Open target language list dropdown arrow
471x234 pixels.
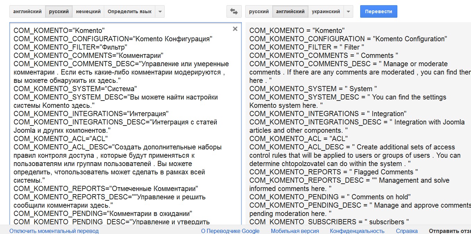click(348, 11)
